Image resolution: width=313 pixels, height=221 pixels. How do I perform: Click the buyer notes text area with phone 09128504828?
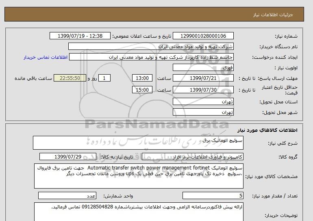coord(139,212)
